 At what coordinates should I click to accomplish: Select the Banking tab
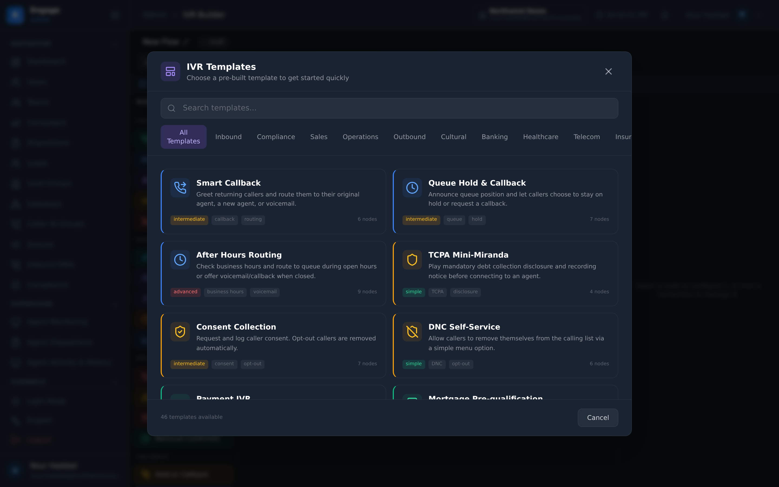pos(494,137)
